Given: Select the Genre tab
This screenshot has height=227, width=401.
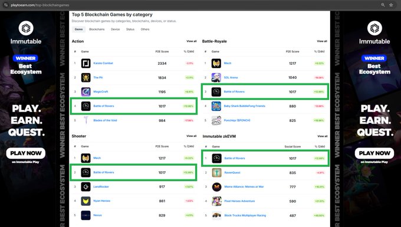Looking at the screenshot, I should (x=78, y=29).
